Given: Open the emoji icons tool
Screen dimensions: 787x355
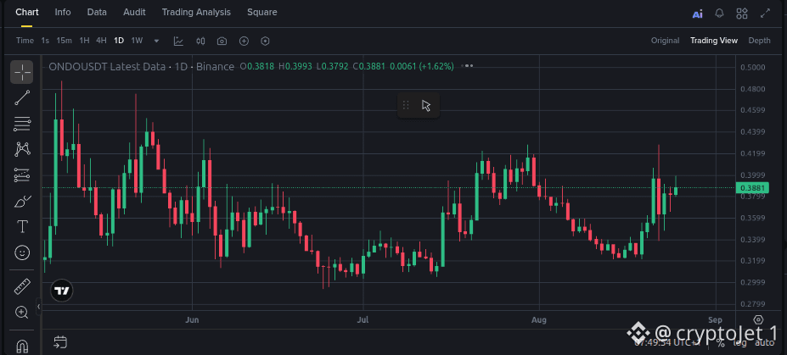Looking at the screenshot, I should pyautogui.click(x=22, y=252).
